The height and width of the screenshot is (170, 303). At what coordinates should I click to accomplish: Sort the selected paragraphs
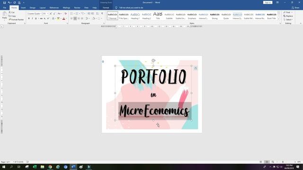tap(98, 14)
